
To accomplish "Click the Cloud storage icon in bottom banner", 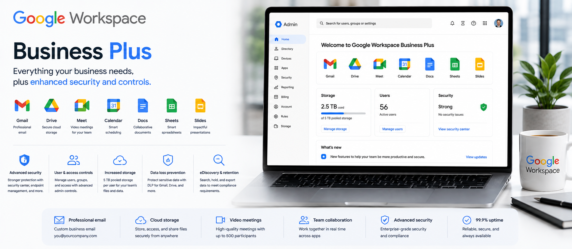I will (140, 220).
